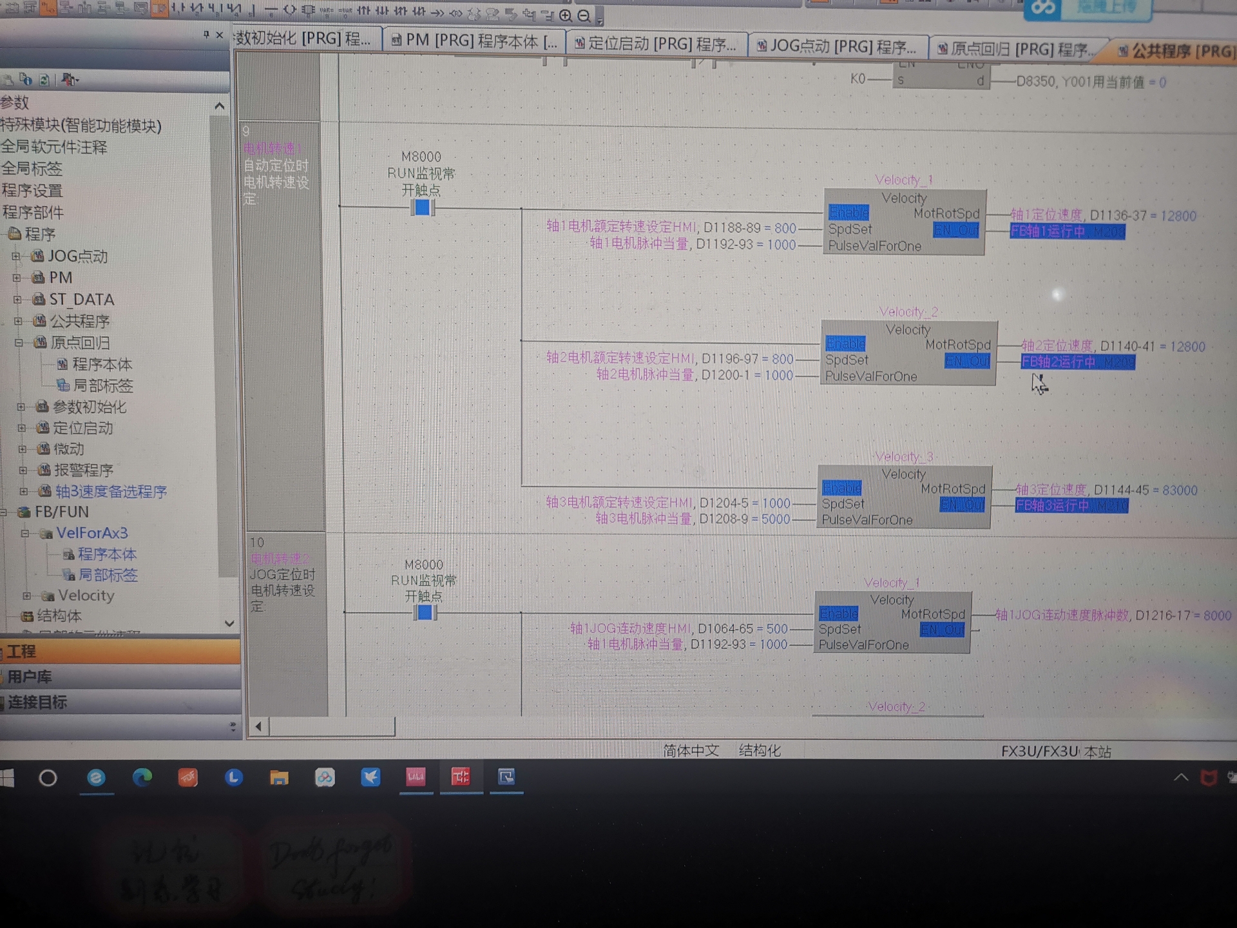Viewport: 1237px width, 928px height.
Task: Select the coil insert toolbar icon
Action: (290, 10)
